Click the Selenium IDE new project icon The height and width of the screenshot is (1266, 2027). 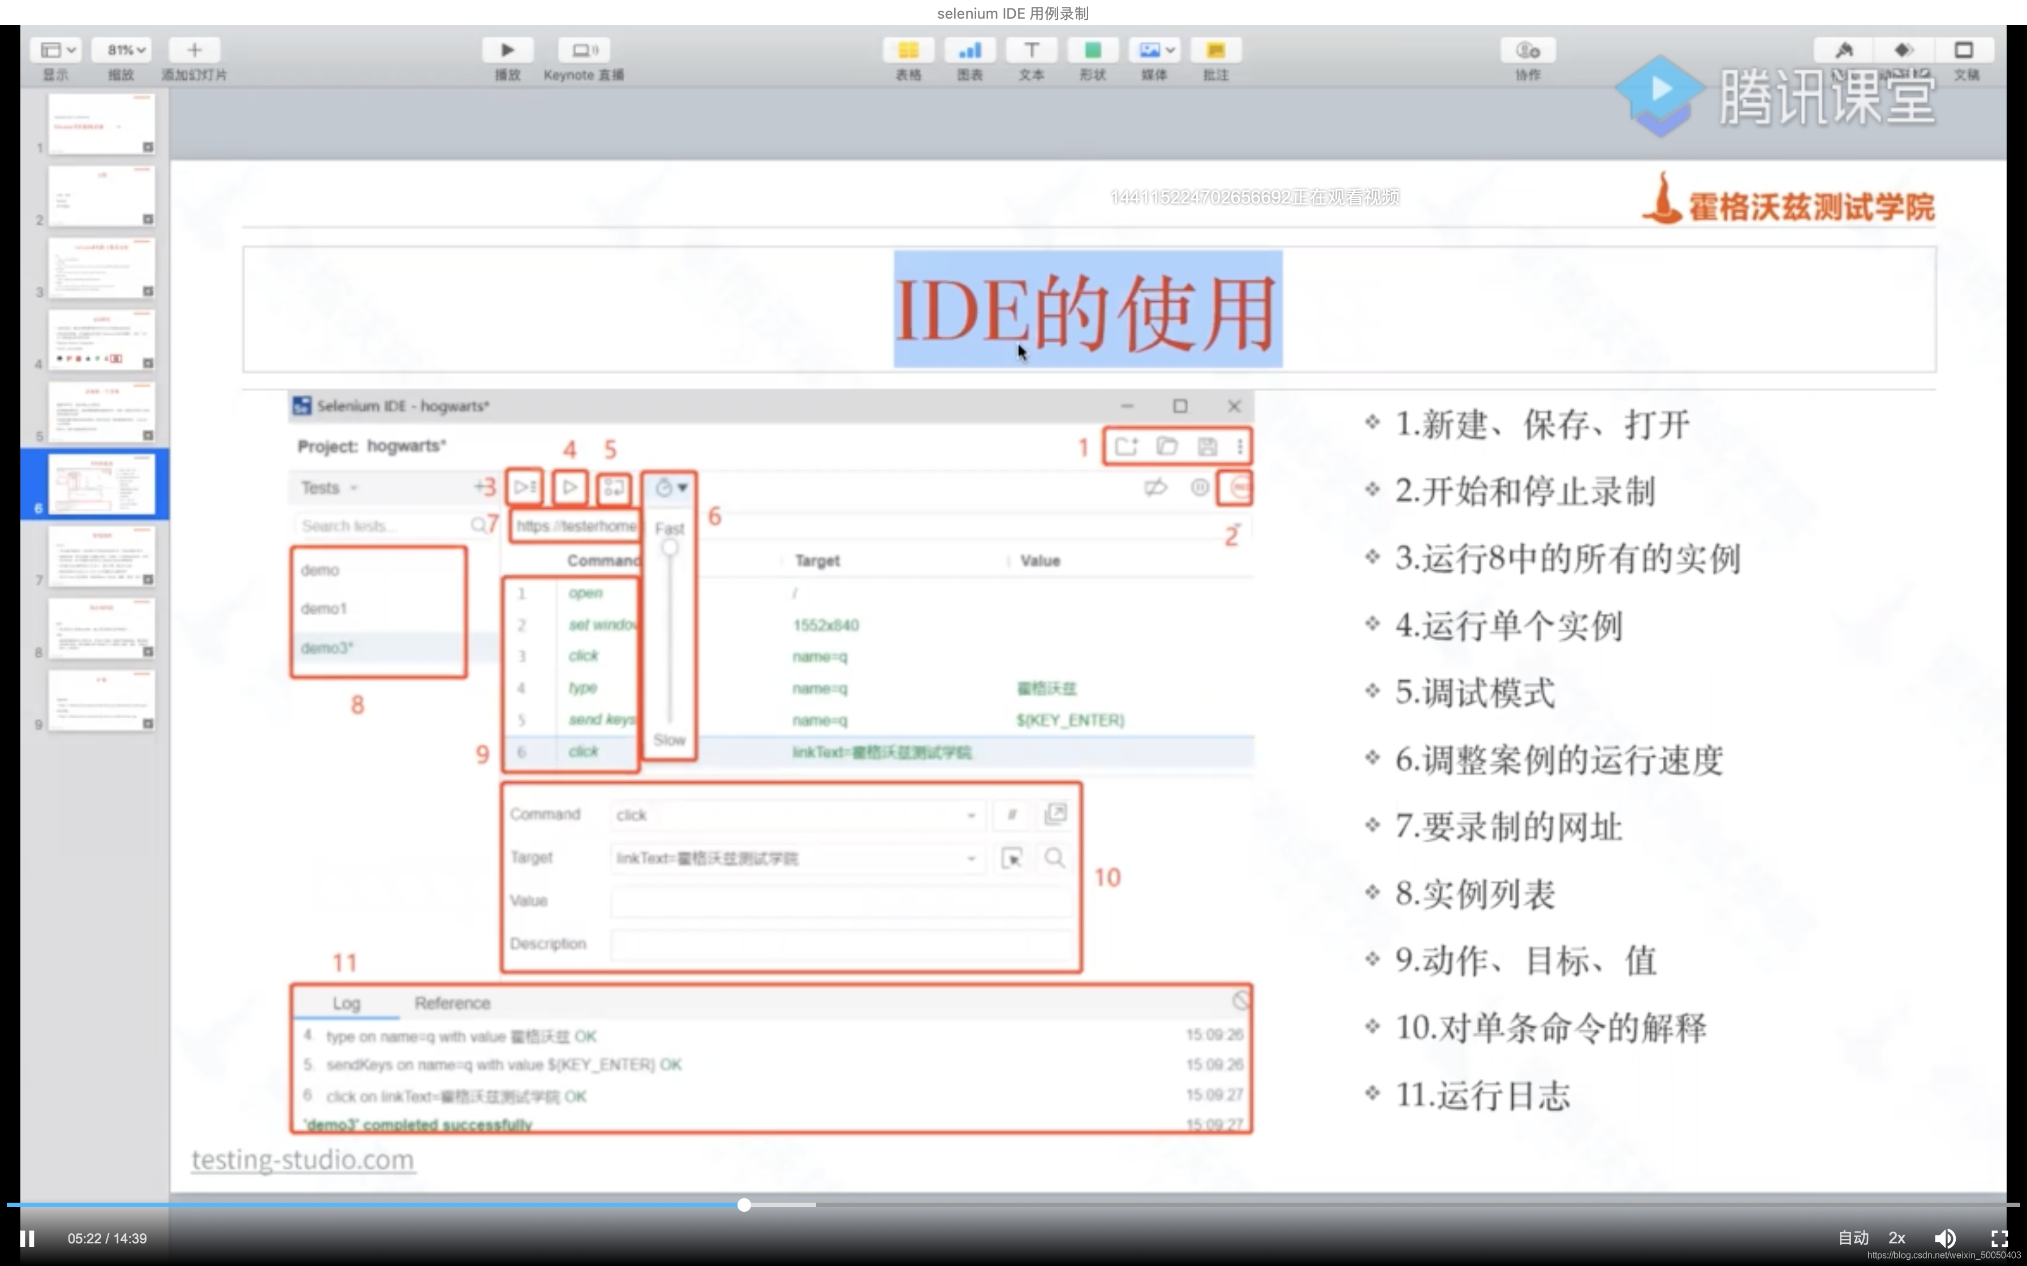point(1125,446)
